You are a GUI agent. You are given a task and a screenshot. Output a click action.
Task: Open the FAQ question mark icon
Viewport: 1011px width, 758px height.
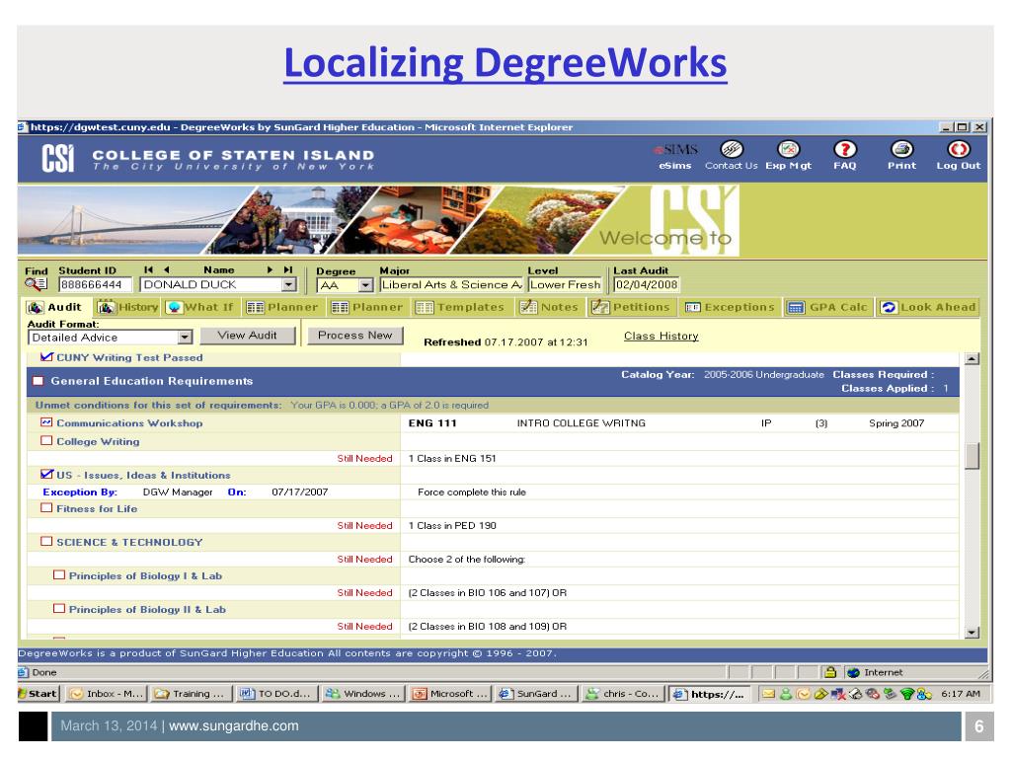(845, 150)
